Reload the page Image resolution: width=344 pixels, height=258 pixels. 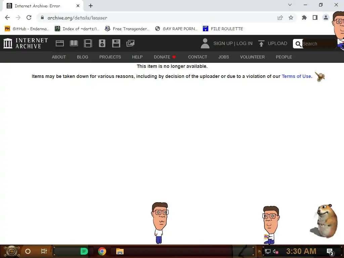(x=29, y=17)
